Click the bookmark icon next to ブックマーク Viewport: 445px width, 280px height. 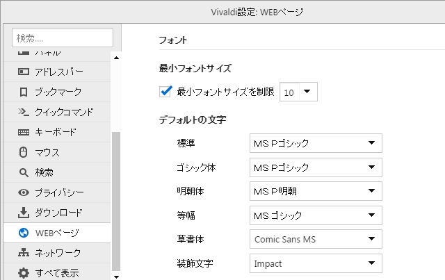tap(23, 92)
